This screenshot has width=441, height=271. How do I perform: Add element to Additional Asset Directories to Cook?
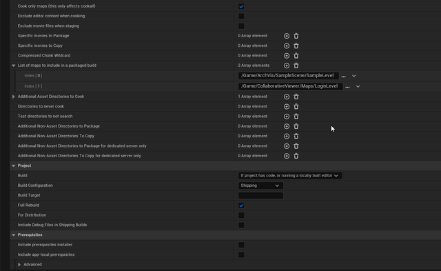(287, 97)
